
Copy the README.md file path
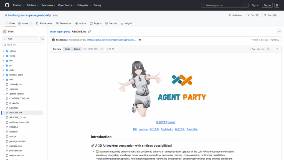coord(90,32)
